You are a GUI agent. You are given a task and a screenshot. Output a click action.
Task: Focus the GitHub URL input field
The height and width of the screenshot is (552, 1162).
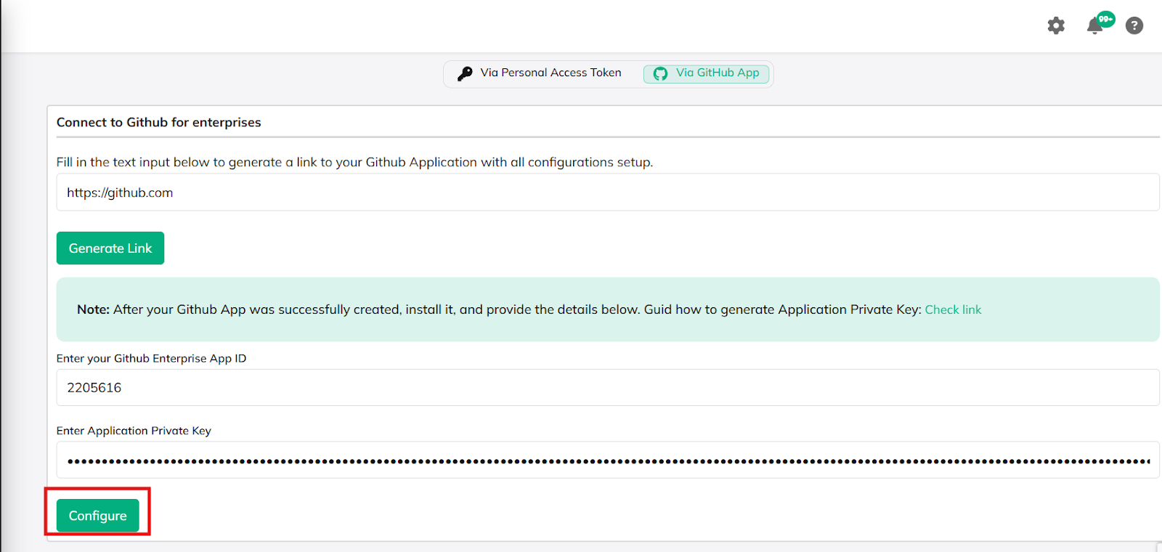pos(608,192)
